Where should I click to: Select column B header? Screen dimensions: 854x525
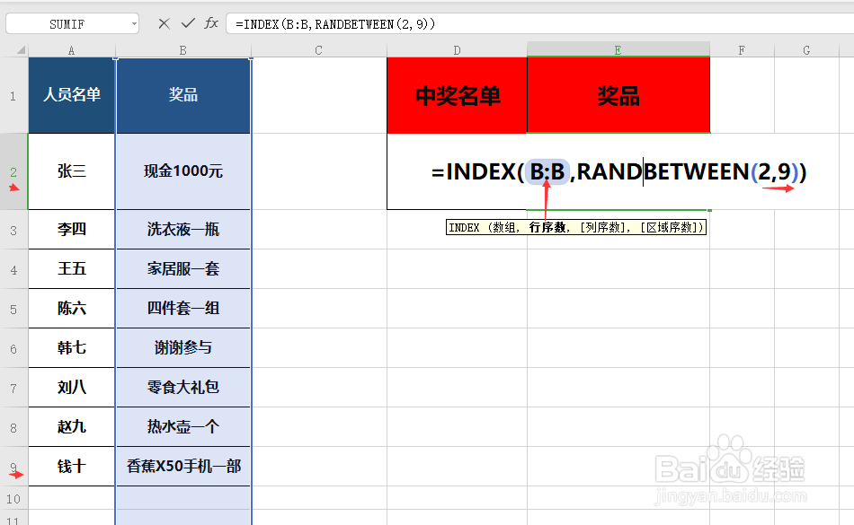click(183, 50)
